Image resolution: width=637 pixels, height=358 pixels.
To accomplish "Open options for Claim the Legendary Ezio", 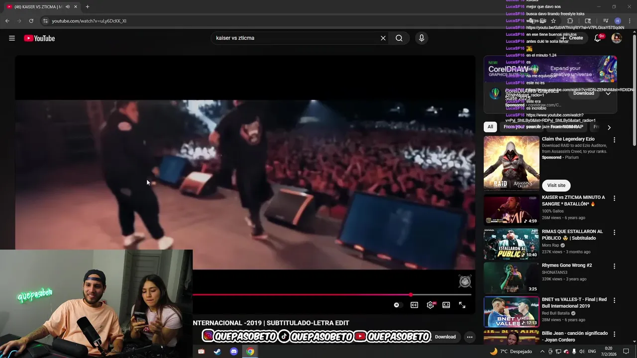I will pyautogui.click(x=614, y=140).
